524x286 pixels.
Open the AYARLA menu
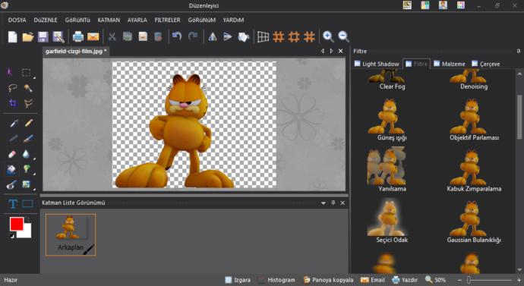[x=137, y=20]
